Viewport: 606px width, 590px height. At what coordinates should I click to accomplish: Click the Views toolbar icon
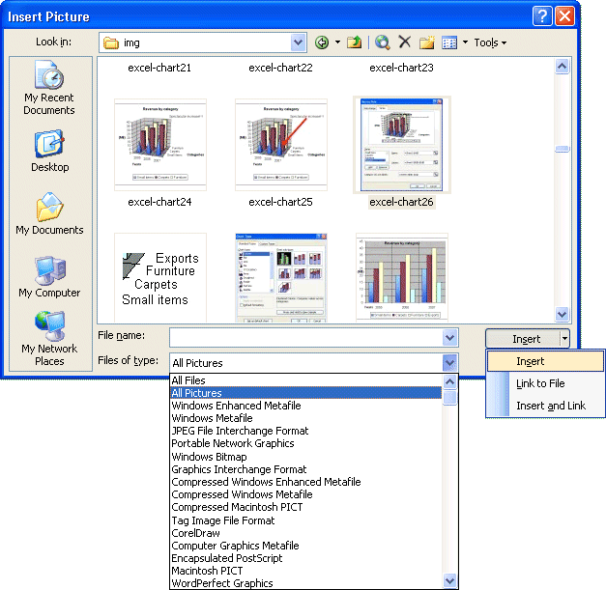[x=449, y=42]
